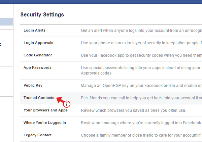Click the red arrow pointing at Trusted Contacts
202x142 pixels.
(x=60, y=100)
